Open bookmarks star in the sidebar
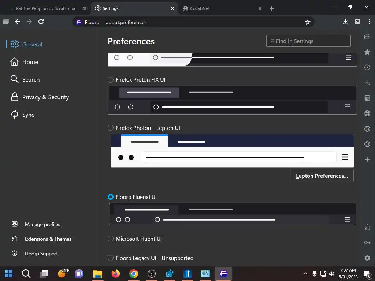375x281 pixels. (x=367, y=52)
